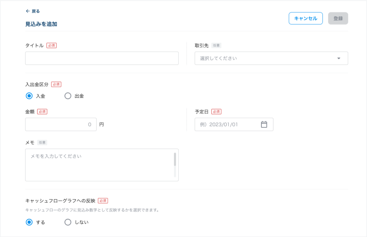Choose する for cash flow graph

tap(29, 222)
